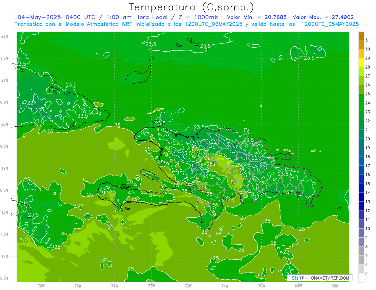Click the '69W' longitude axis label
The height and width of the screenshot is (290, 376).
tap(298, 286)
